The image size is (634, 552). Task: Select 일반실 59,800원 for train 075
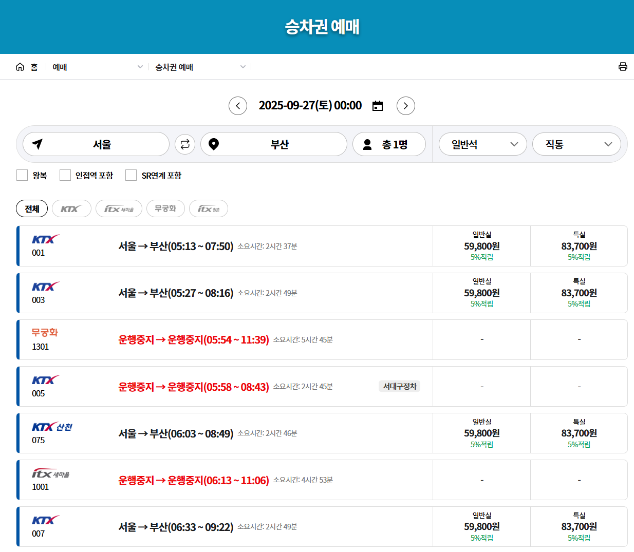[482, 433]
